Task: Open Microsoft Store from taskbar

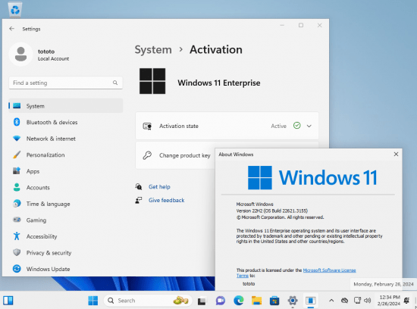Action: point(274,301)
